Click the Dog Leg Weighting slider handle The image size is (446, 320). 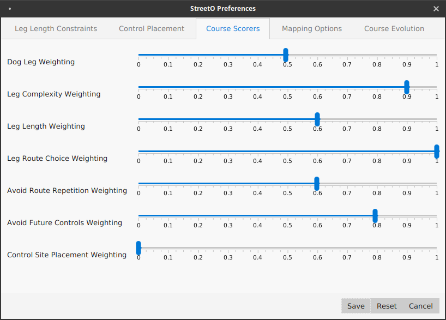tap(286, 55)
